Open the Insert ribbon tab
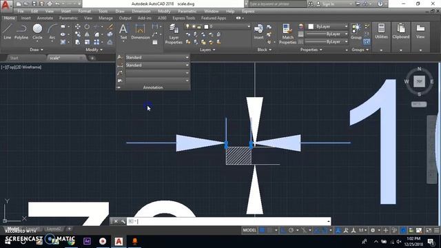Image resolution: width=441 pixels, height=248 pixels. point(26,18)
